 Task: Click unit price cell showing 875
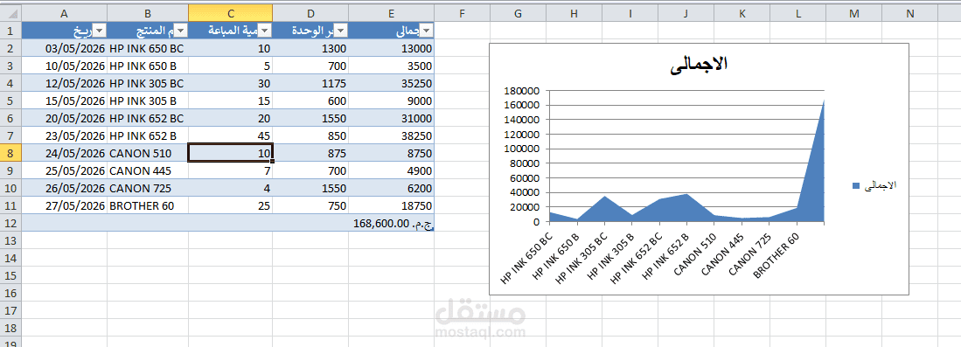tap(310, 153)
